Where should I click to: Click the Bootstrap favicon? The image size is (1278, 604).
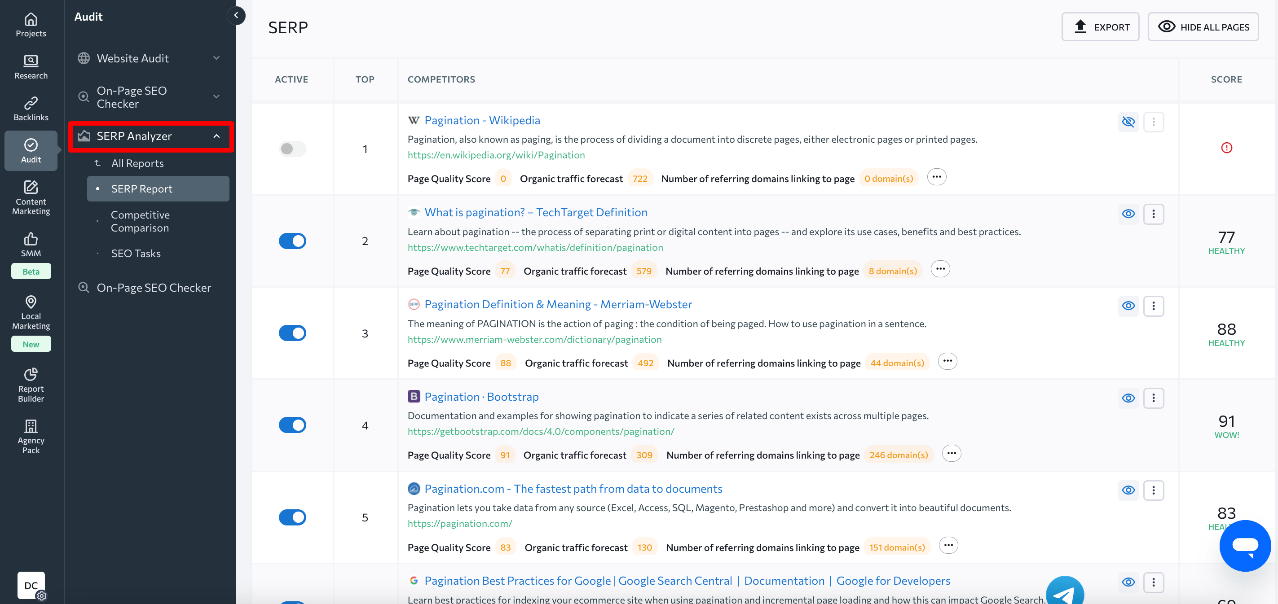point(414,396)
